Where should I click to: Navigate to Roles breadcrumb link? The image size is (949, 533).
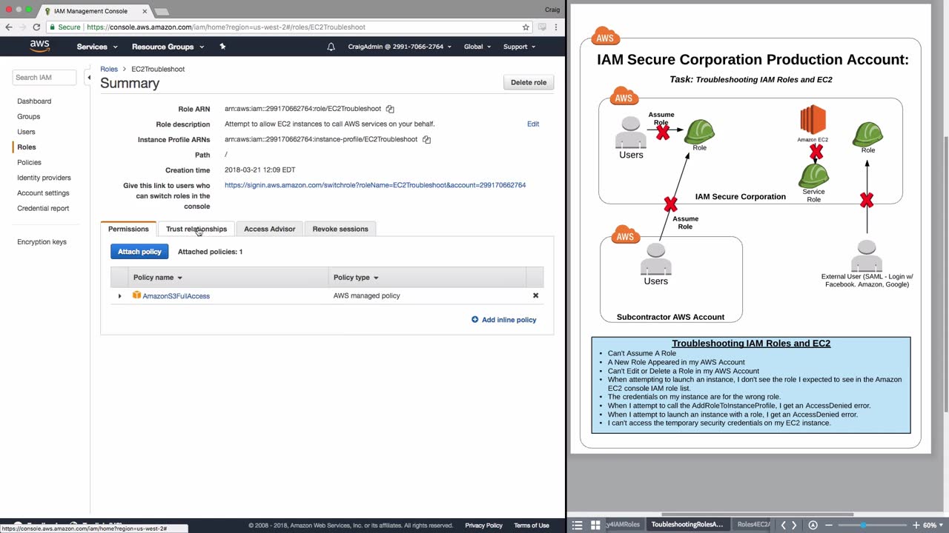(x=109, y=69)
